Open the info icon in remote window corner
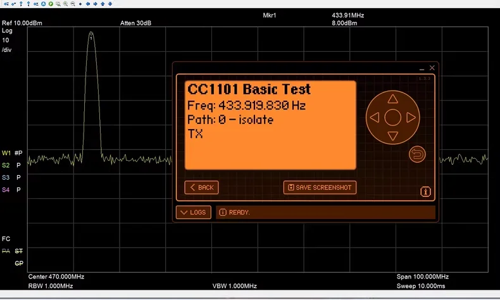 click(425, 191)
